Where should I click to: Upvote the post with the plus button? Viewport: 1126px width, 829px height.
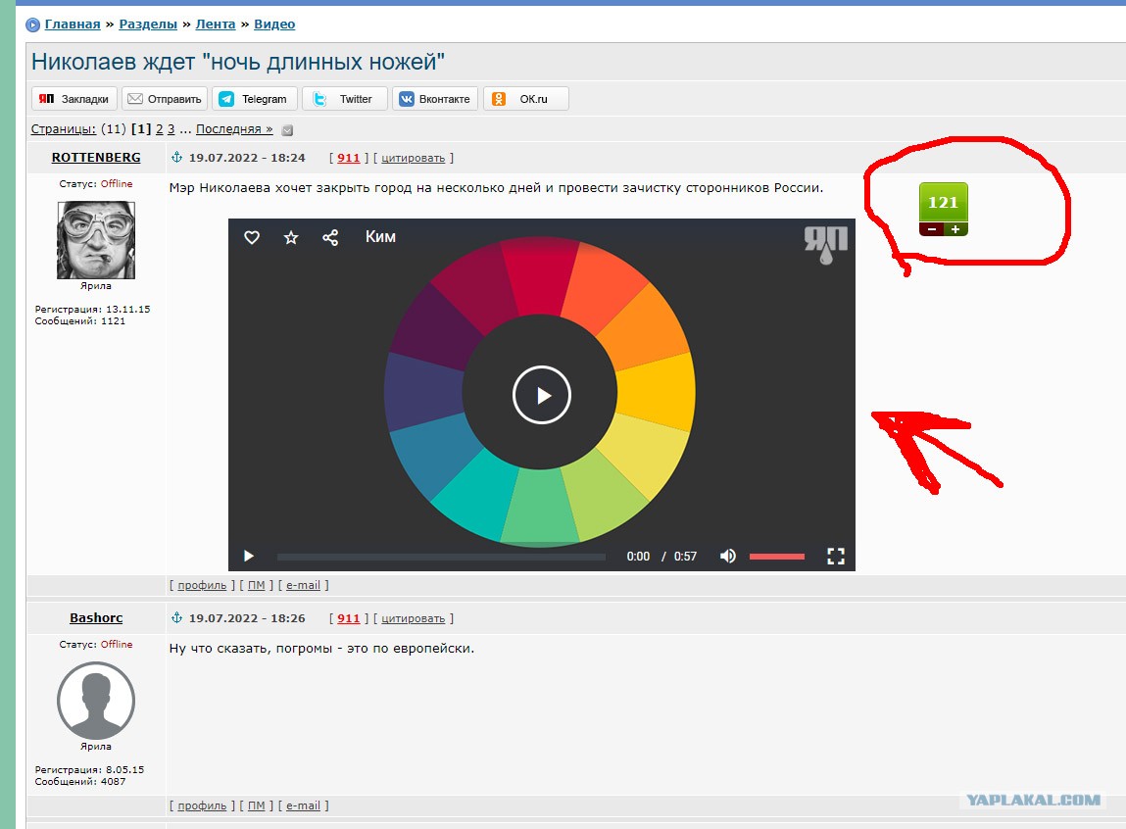[x=955, y=229]
